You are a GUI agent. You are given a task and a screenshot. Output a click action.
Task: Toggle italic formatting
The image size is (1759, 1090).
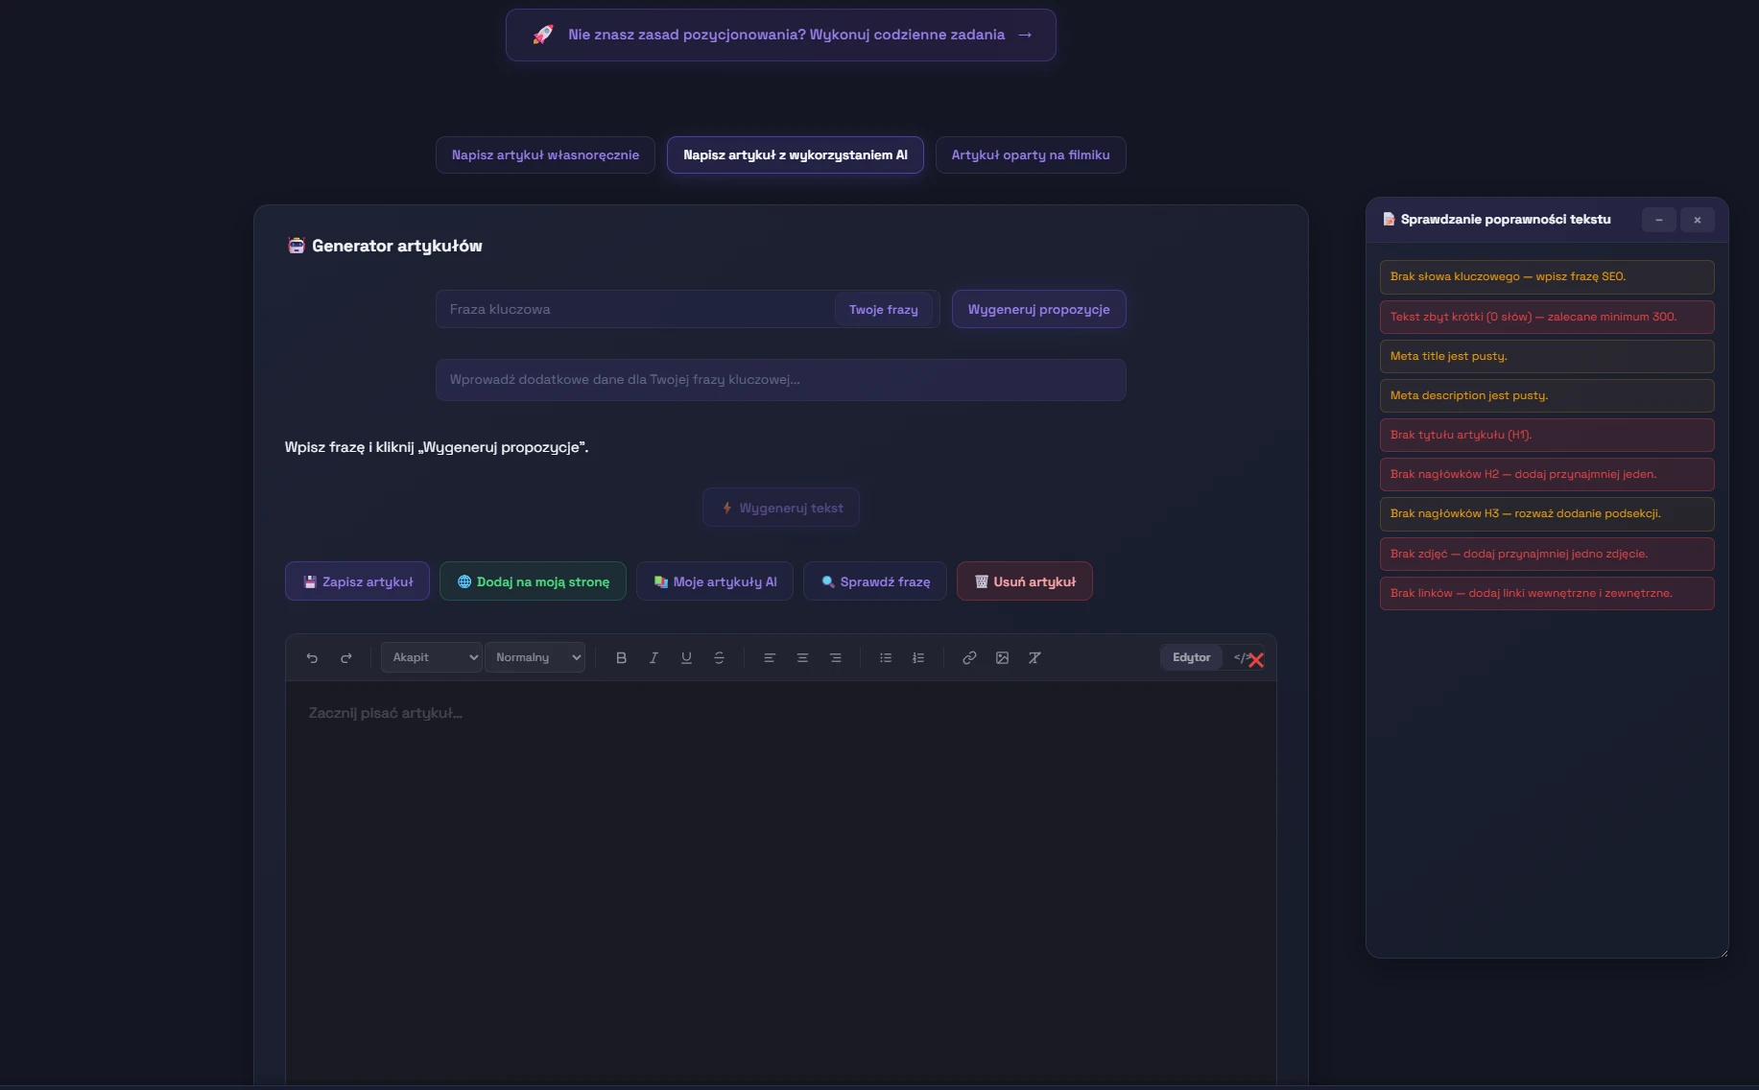654,658
